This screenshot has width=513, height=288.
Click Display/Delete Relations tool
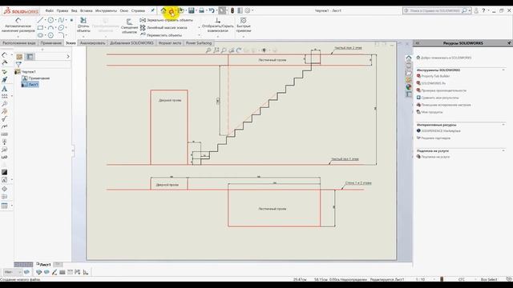(217, 25)
